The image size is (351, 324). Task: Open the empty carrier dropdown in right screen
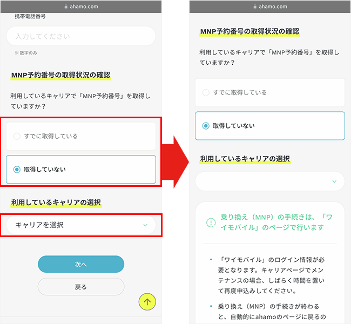coord(270,181)
